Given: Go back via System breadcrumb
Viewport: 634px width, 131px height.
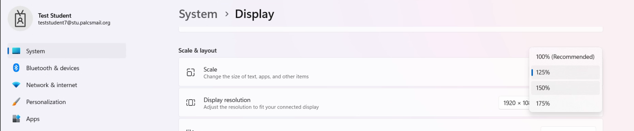Looking at the screenshot, I should click(x=198, y=14).
